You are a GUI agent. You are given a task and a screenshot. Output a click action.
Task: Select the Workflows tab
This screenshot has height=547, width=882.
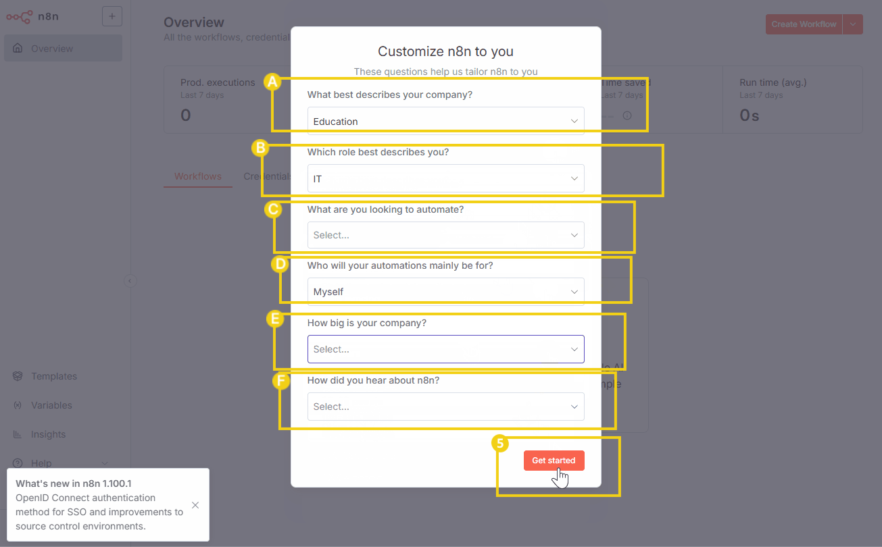pyautogui.click(x=197, y=176)
